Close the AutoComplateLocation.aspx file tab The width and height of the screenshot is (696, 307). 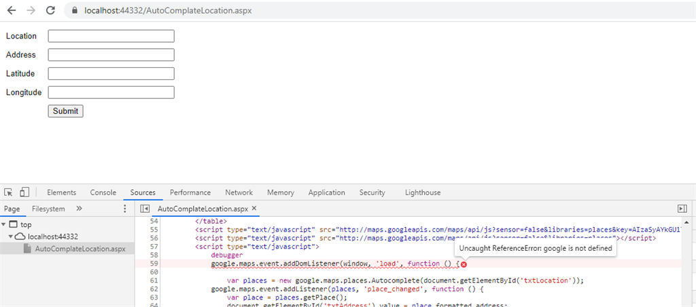254,208
